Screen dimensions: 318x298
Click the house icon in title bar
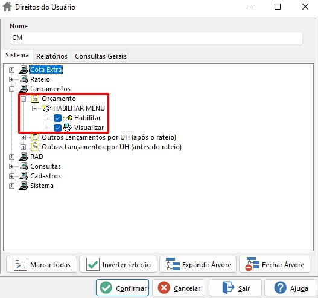(7, 7)
